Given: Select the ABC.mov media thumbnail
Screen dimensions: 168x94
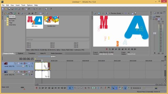Looking at the screenshot, I should click(35, 22).
